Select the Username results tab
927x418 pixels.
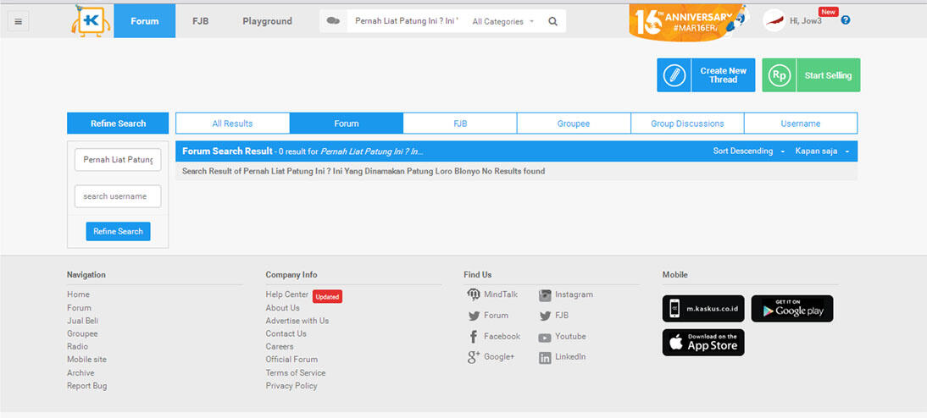801,124
